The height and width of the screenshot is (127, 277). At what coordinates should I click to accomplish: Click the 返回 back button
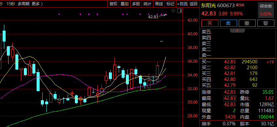tap(193, 4)
